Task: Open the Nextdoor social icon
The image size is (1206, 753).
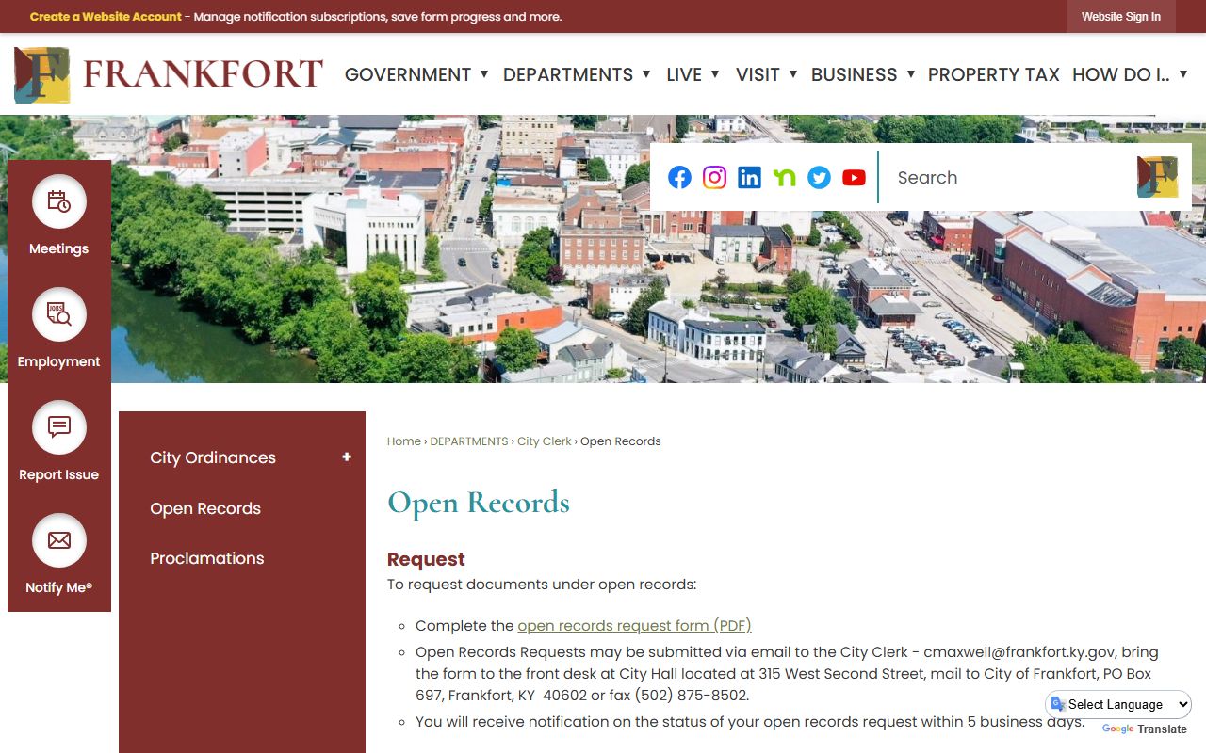Action: 784,177
